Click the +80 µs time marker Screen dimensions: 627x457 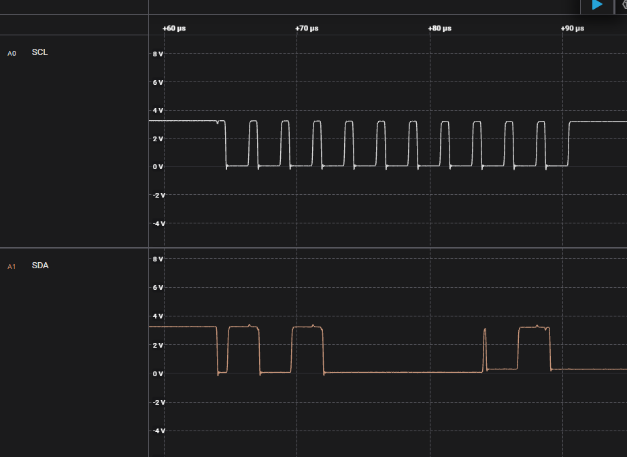tap(439, 29)
